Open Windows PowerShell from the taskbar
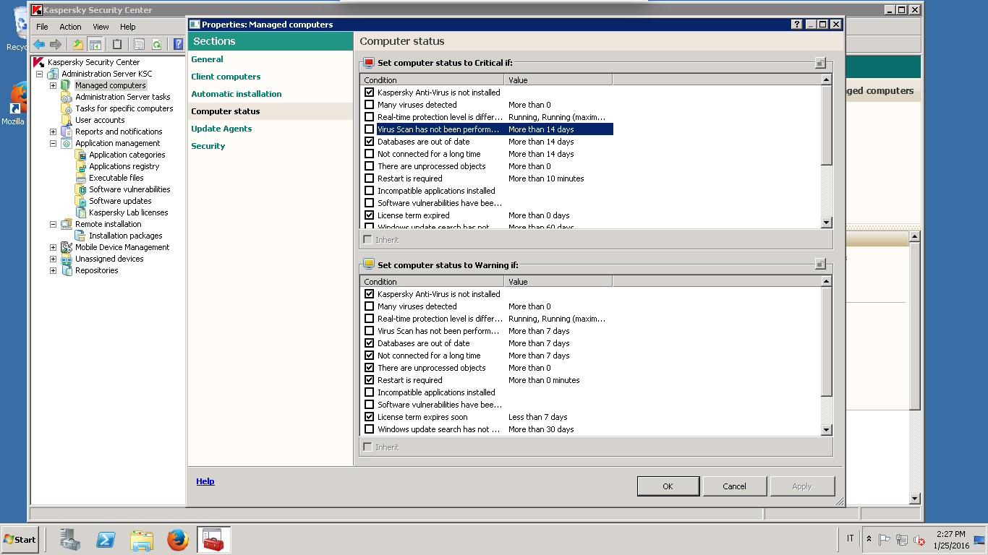 click(x=106, y=539)
